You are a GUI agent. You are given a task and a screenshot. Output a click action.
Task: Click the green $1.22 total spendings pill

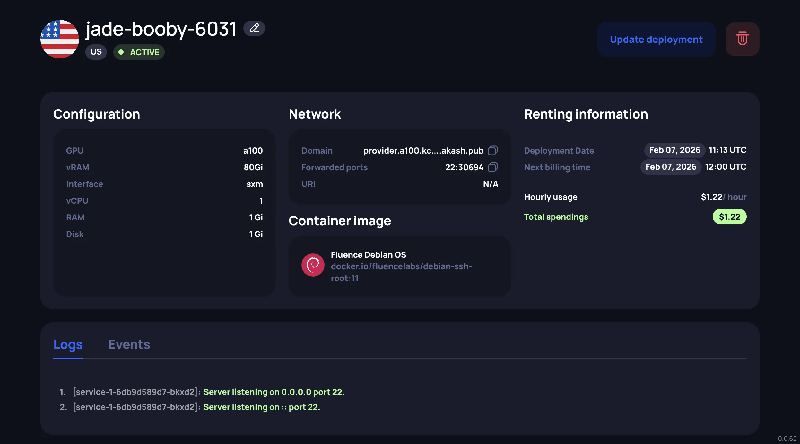pos(729,217)
